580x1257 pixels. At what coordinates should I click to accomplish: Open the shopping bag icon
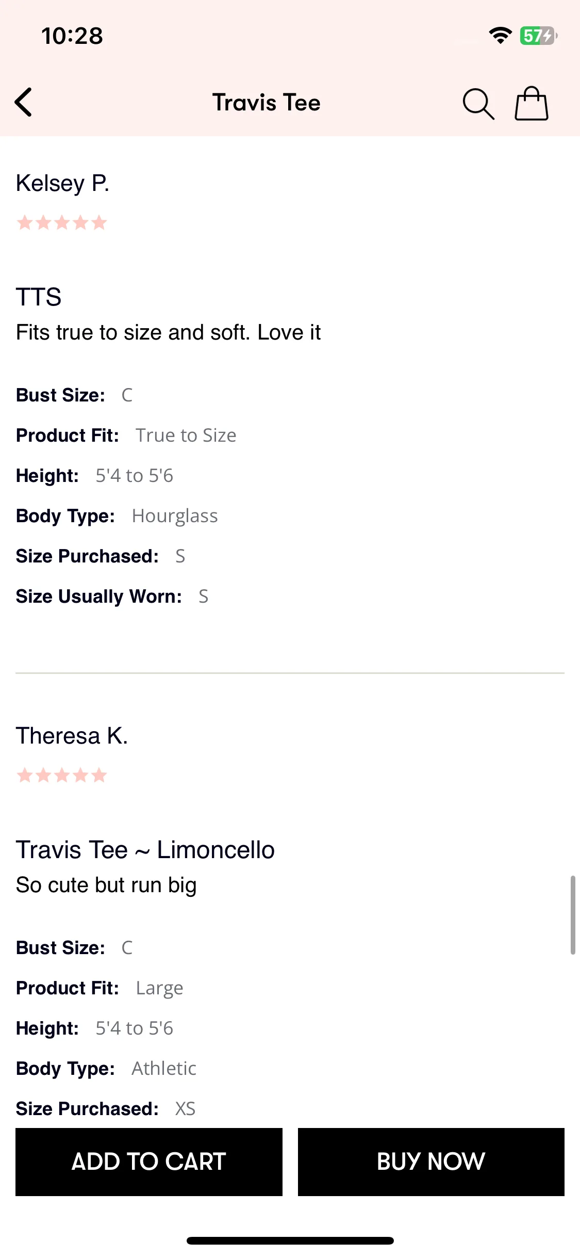click(x=532, y=103)
